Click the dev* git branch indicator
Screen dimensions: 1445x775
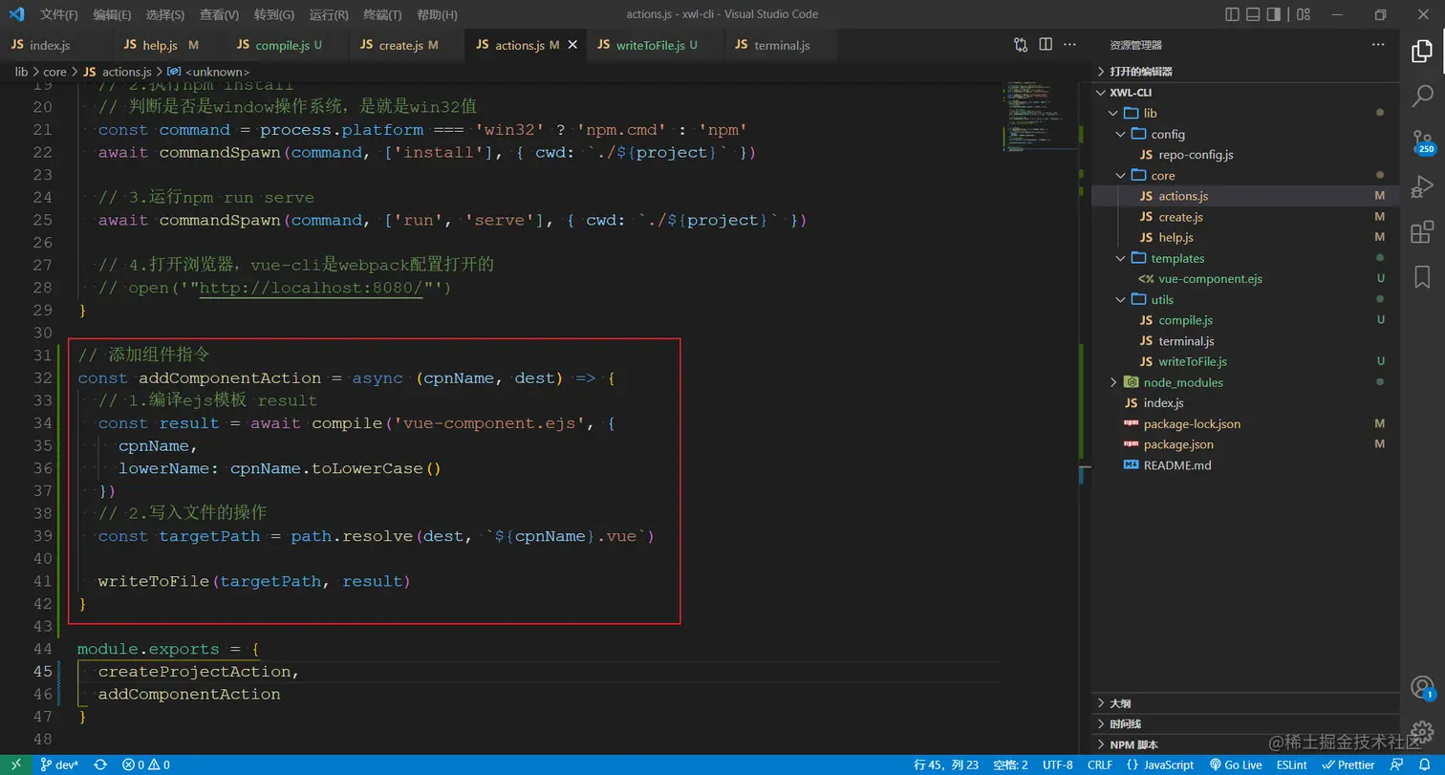point(60,764)
